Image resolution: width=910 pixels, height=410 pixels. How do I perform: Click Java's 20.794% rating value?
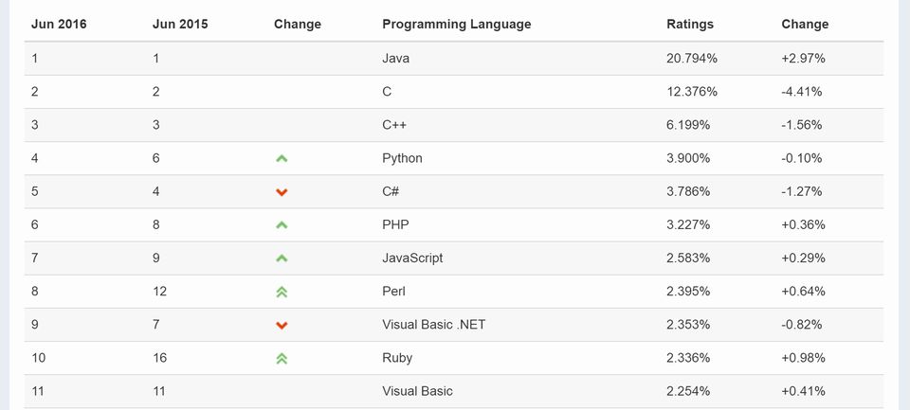[x=692, y=59]
